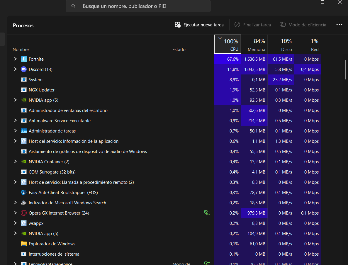Select Discord's 1.043,5 MB memory cell

[x=254, y=69]
